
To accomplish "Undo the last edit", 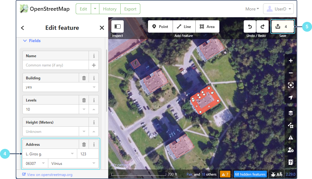I will pos(250,27).
